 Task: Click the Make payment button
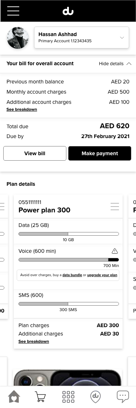pos(100,153)
